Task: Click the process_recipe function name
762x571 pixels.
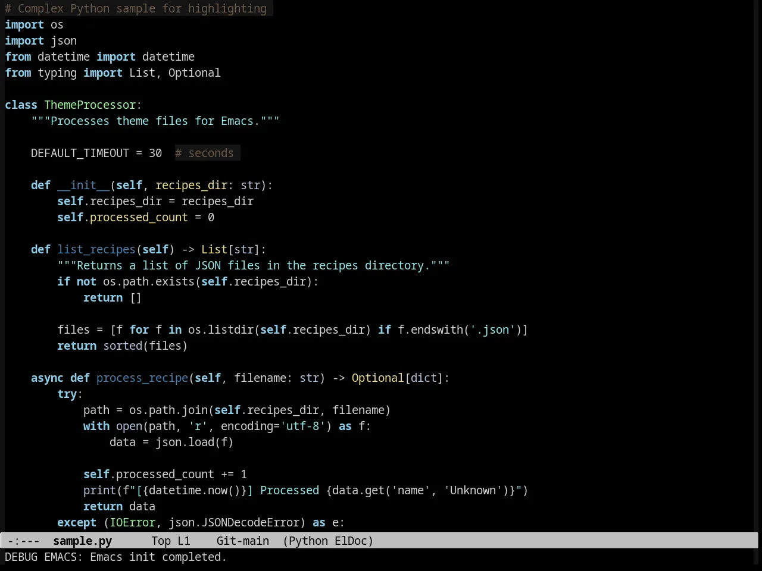Action: [142, 378]
